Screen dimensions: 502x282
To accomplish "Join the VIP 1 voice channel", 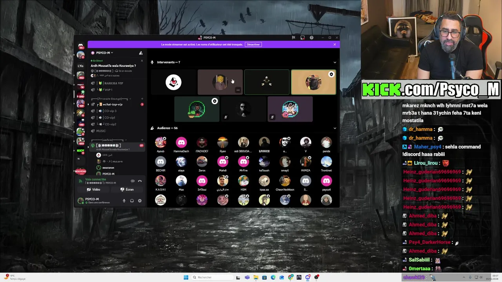I will click(117, 90).
